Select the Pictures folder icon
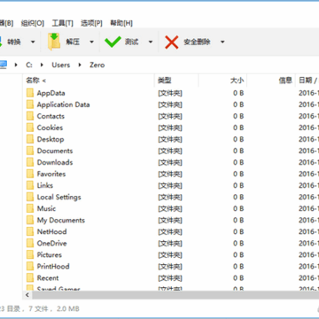 click(x=30, y=254)
